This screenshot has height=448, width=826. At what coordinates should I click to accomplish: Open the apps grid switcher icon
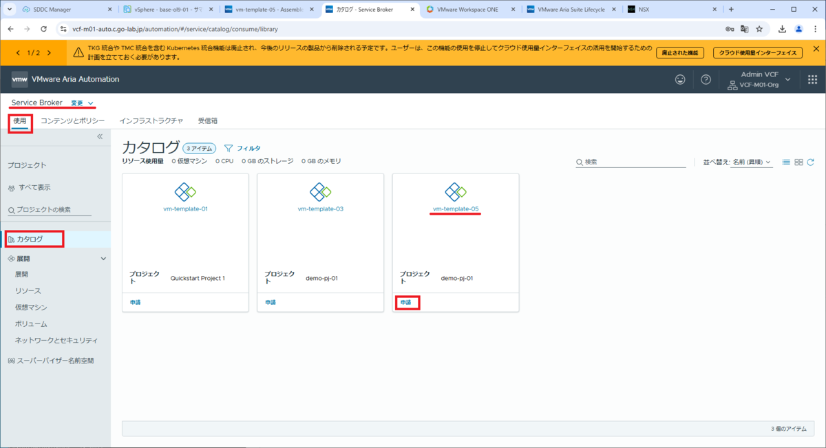pos(812,79)
